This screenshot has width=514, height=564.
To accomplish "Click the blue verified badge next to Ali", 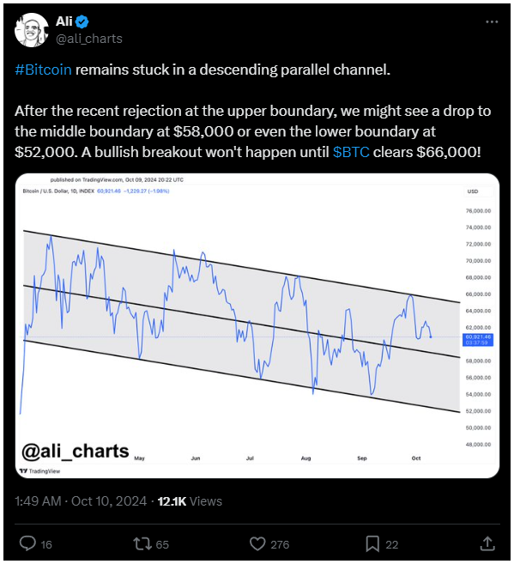I will tap(82, 21).
